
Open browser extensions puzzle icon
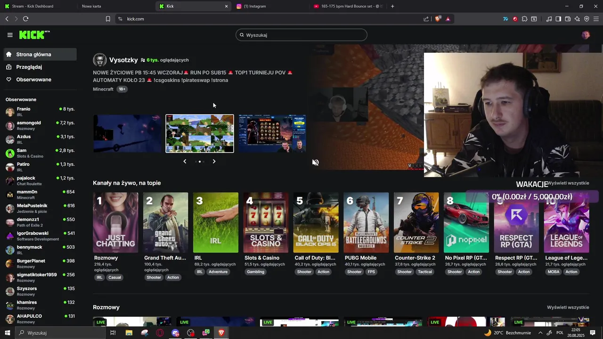524,19
